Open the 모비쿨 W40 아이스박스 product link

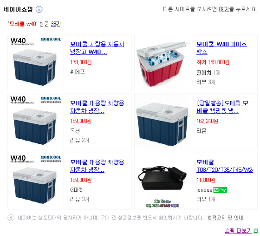click(221, 48)
